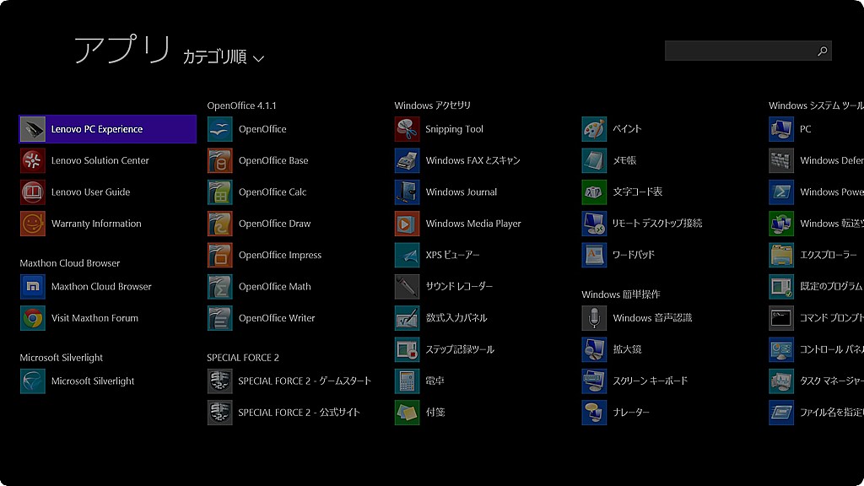Open the 拡大鏡 magnifier icon
The image size is (864, 486).
click(x=594, y=349)
